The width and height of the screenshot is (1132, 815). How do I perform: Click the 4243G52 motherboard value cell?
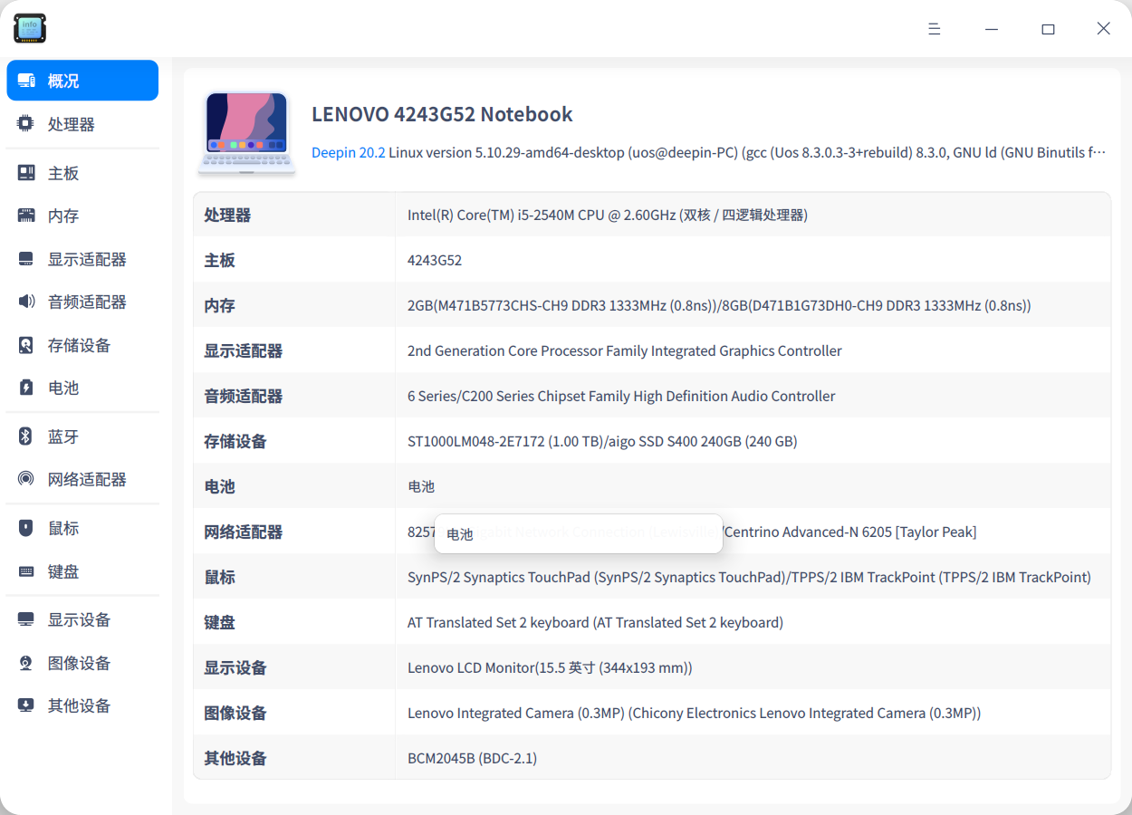point(435,260)
